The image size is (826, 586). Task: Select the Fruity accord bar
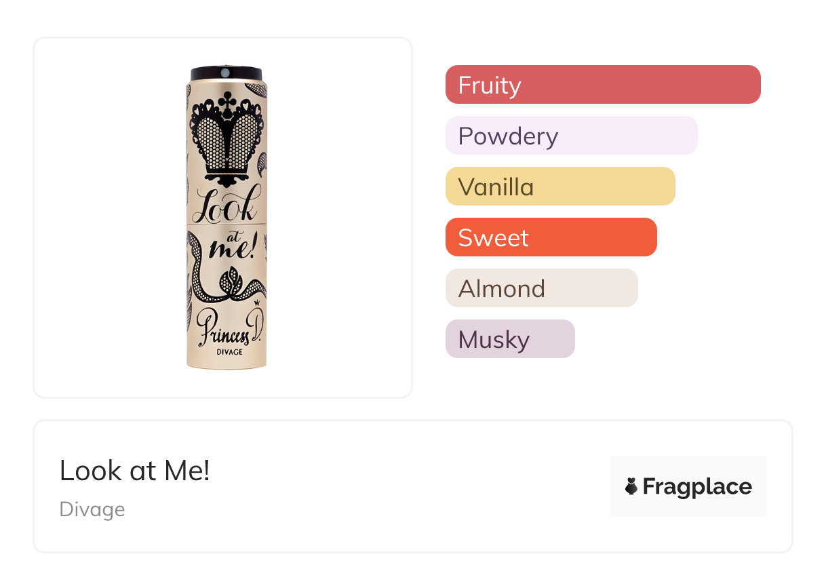603,85
